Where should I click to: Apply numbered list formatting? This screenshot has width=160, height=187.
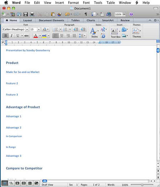tap(65, 29)
